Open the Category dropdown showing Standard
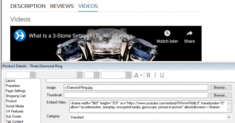Screen dimensions: 235x123 click(x=150, y=117)
